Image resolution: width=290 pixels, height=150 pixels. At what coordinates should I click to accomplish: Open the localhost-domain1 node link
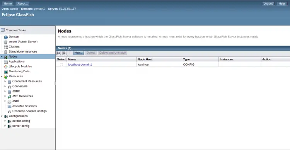[80, 65]
